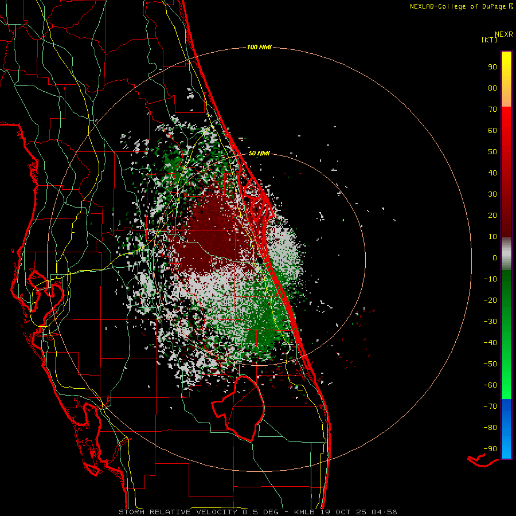Click the NEXR legend title
The height and width of the screenshot is (516, 516).
coord(504,34)
